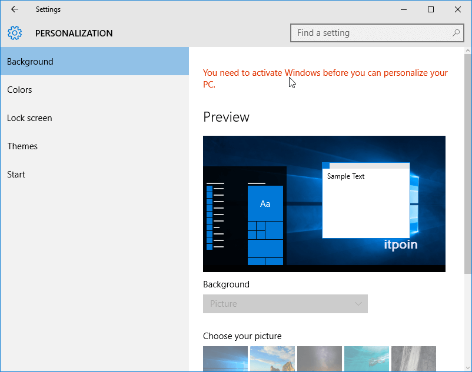Choose the Windows logo wallpaper thumbnail
This screenshot has width=472, height=372.
click(x=225, y=358)
